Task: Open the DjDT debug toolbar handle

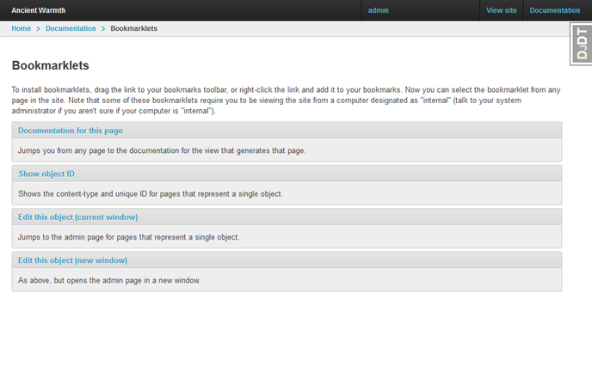Action: [582, 43]
